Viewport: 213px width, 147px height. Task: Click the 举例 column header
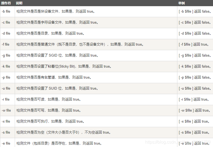pyautogui.click(x=181, y=3)
